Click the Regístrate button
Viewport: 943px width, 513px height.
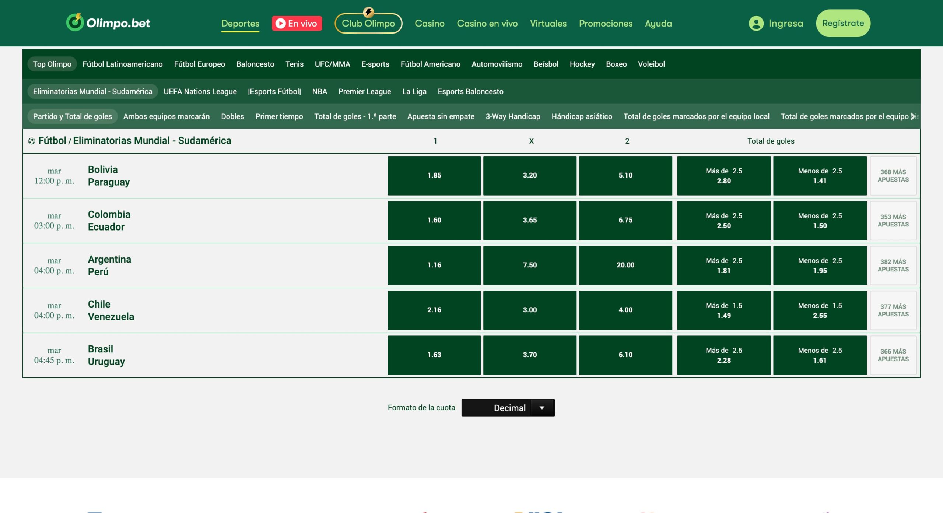pos(843,23)
